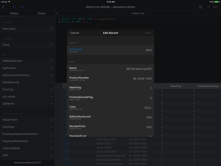Open the columns layout icon near Run
This screenshot has width=221, height=166.
coord(201,7)
